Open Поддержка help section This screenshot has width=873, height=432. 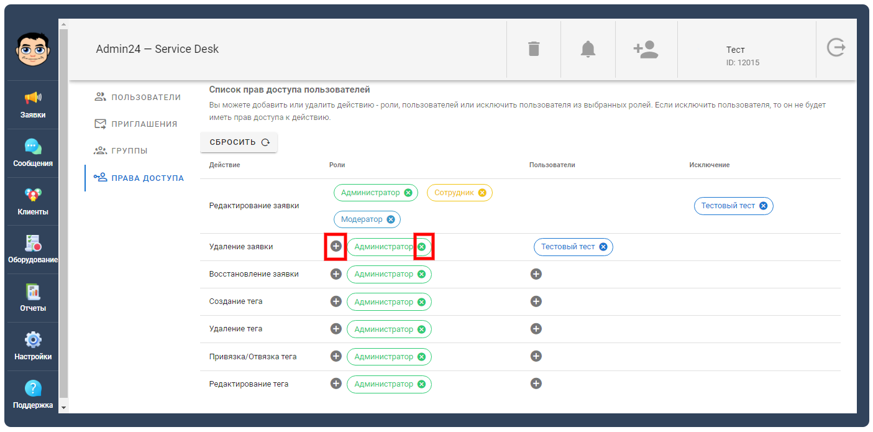[32, 395]
